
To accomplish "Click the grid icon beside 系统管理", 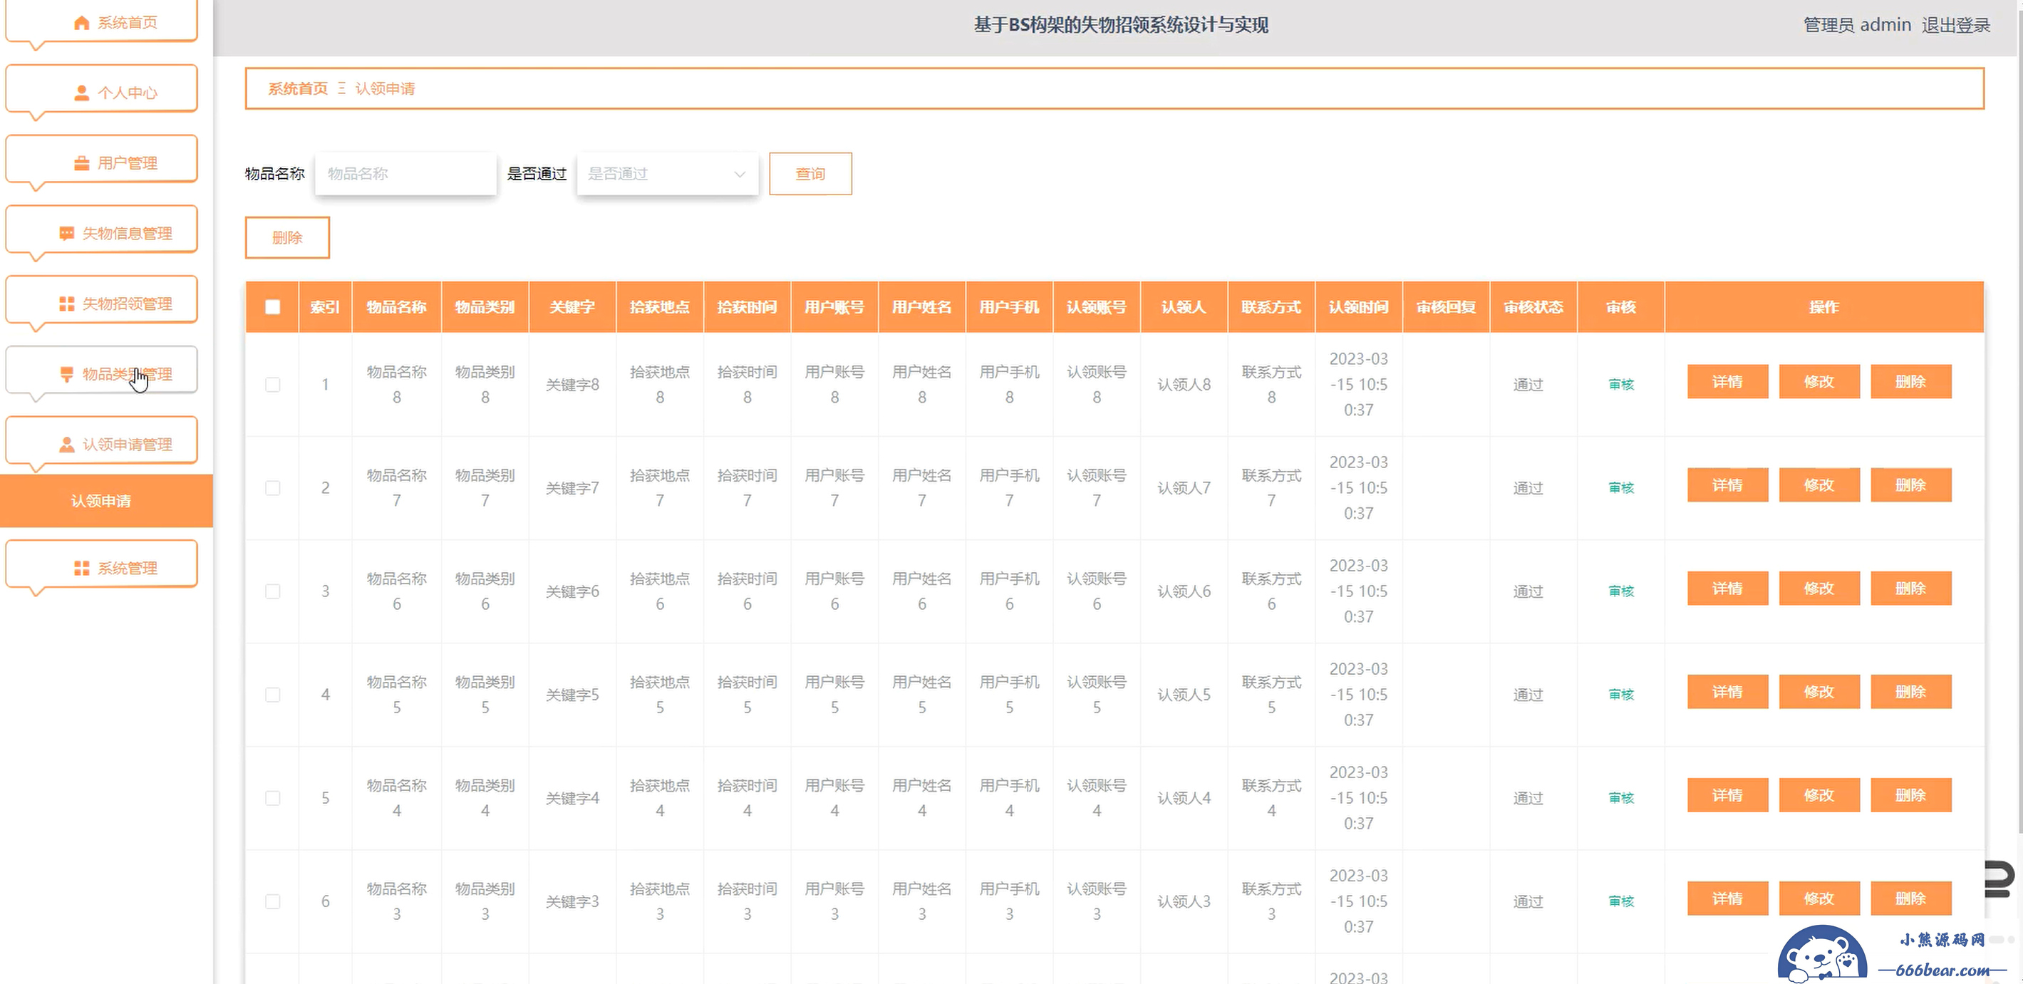I will tap(82, 568).
